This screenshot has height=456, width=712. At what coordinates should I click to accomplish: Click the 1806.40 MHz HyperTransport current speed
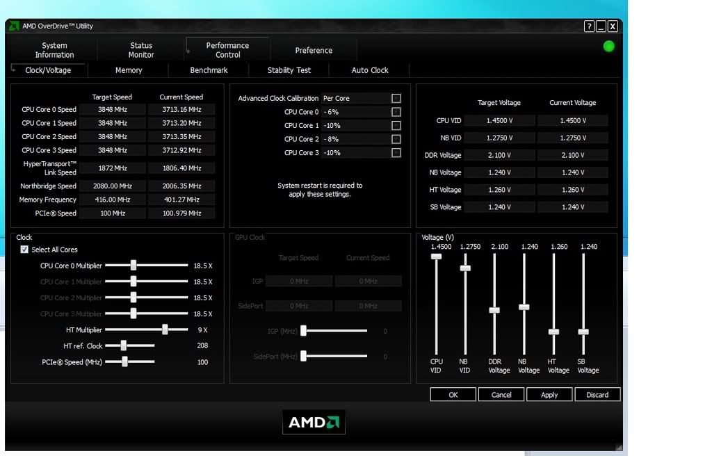[181, 168]
